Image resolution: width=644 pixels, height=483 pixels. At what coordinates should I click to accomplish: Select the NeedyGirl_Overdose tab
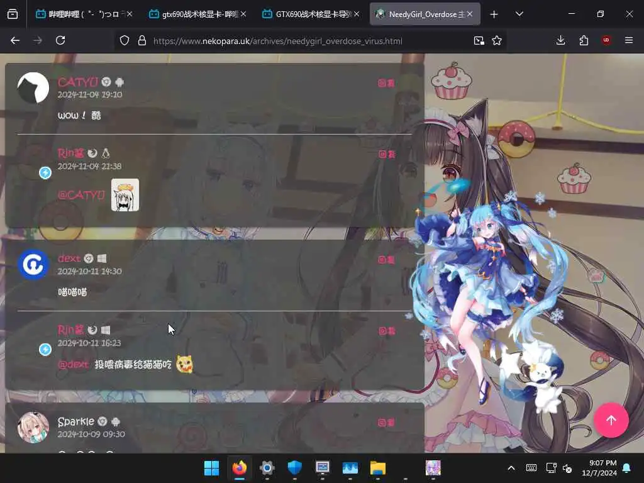425,14
